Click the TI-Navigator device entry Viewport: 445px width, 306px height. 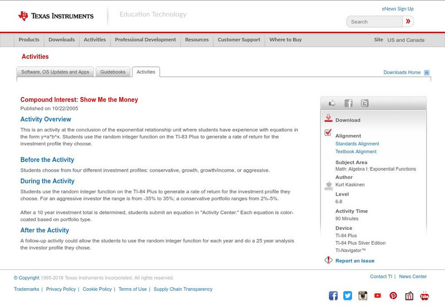click(x=350, y=251)
